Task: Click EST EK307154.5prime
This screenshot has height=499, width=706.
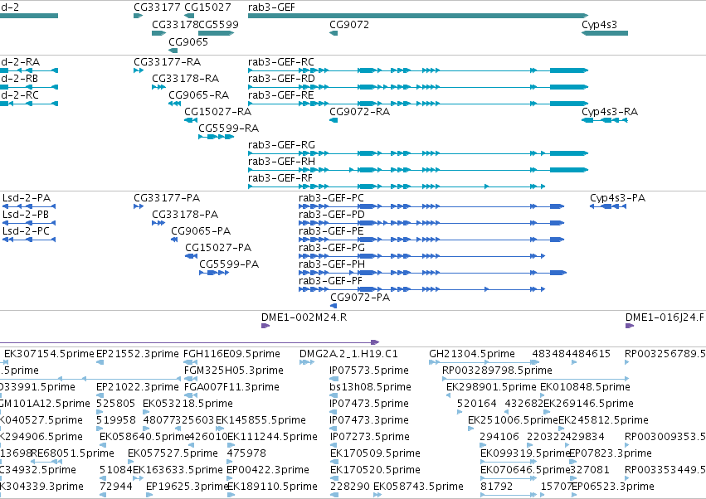Action: pyautogui.click(x=49, y=354)
